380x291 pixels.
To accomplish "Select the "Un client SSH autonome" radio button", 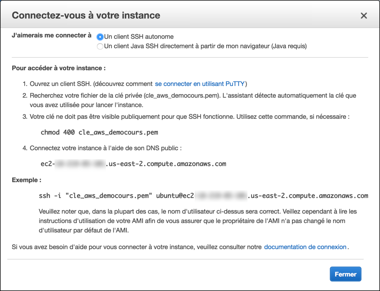I will tap(100, 37).
